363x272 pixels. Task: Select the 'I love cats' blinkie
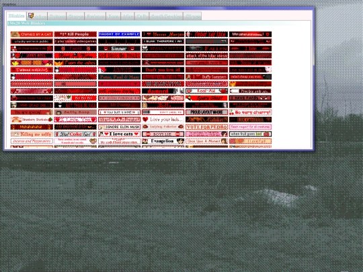pyautogui.click(x=119, y=134)
